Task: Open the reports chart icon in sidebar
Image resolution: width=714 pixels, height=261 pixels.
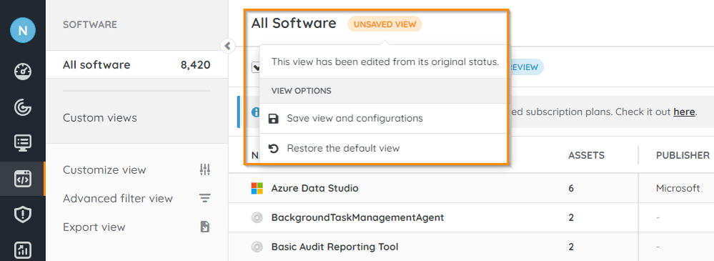Action: pos(23,250)
